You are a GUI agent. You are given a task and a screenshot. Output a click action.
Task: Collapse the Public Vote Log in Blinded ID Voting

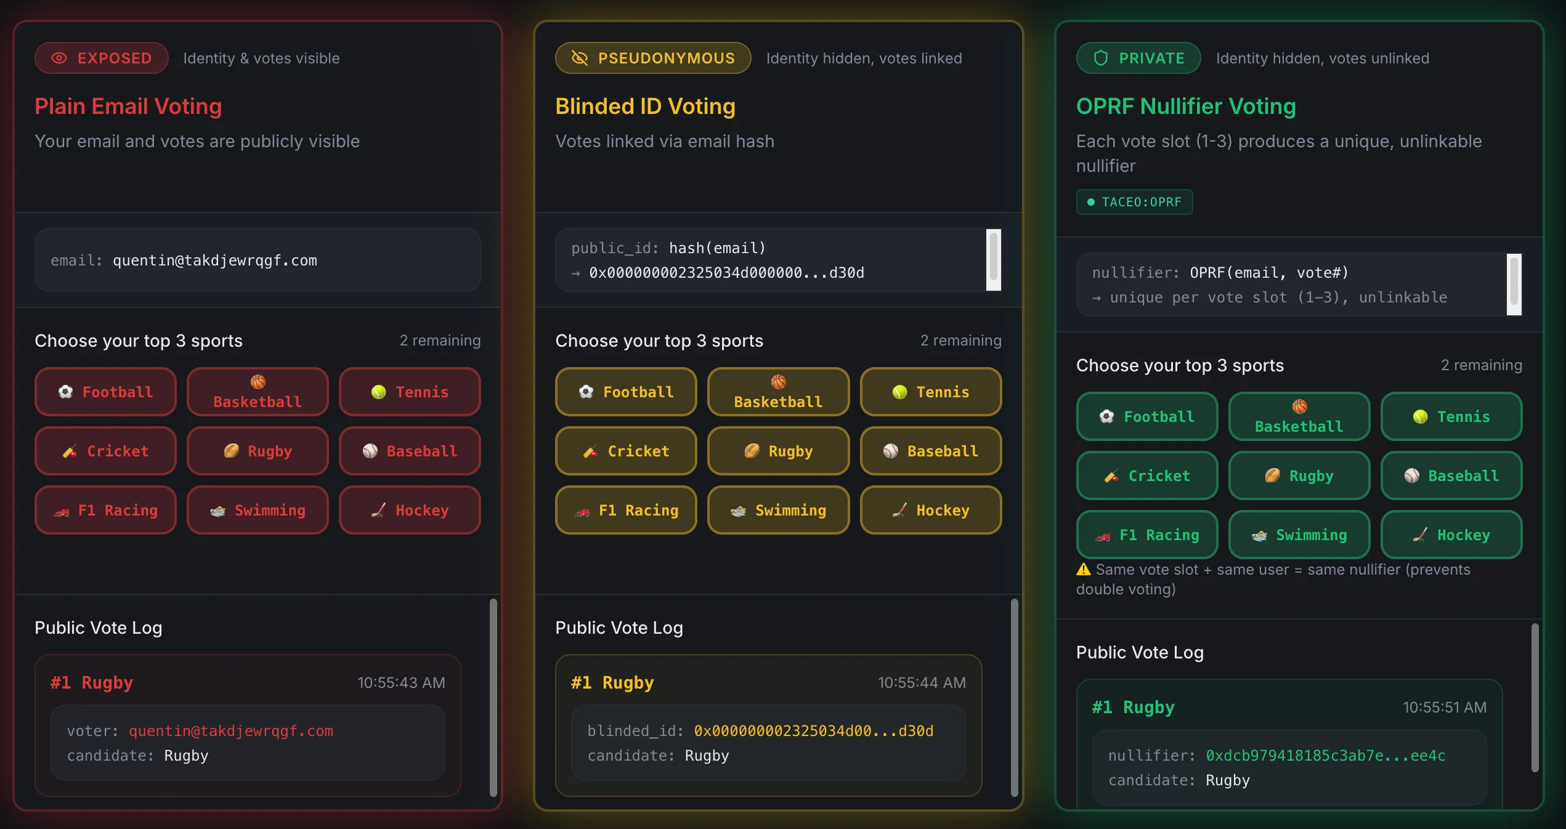619,628
